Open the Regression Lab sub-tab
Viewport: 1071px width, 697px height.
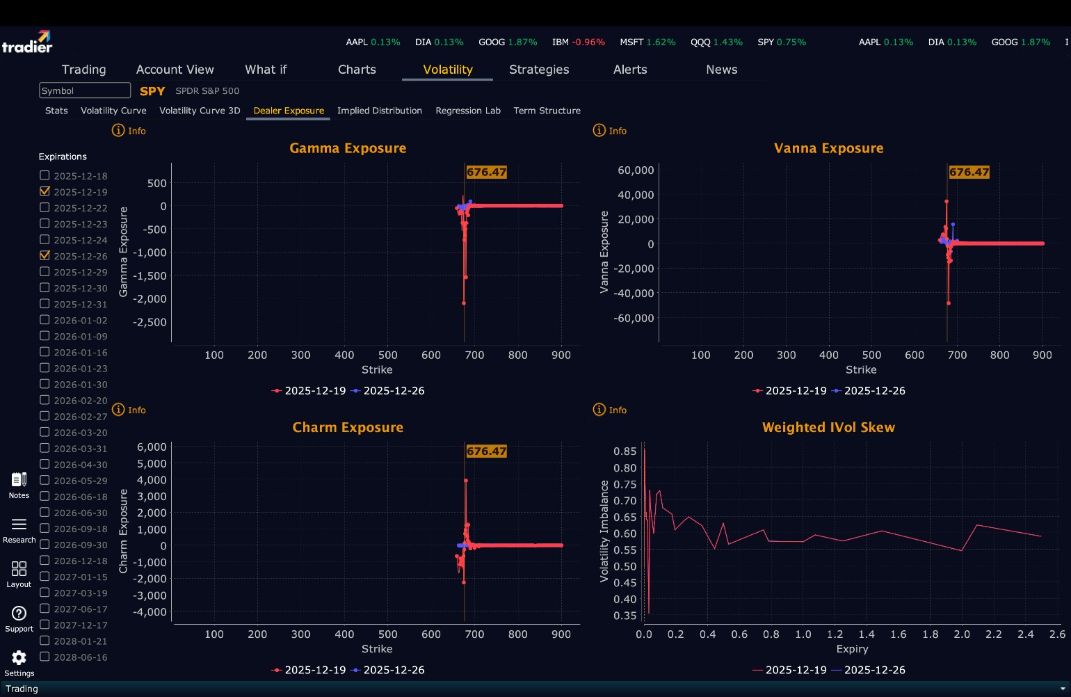[468, 111]
